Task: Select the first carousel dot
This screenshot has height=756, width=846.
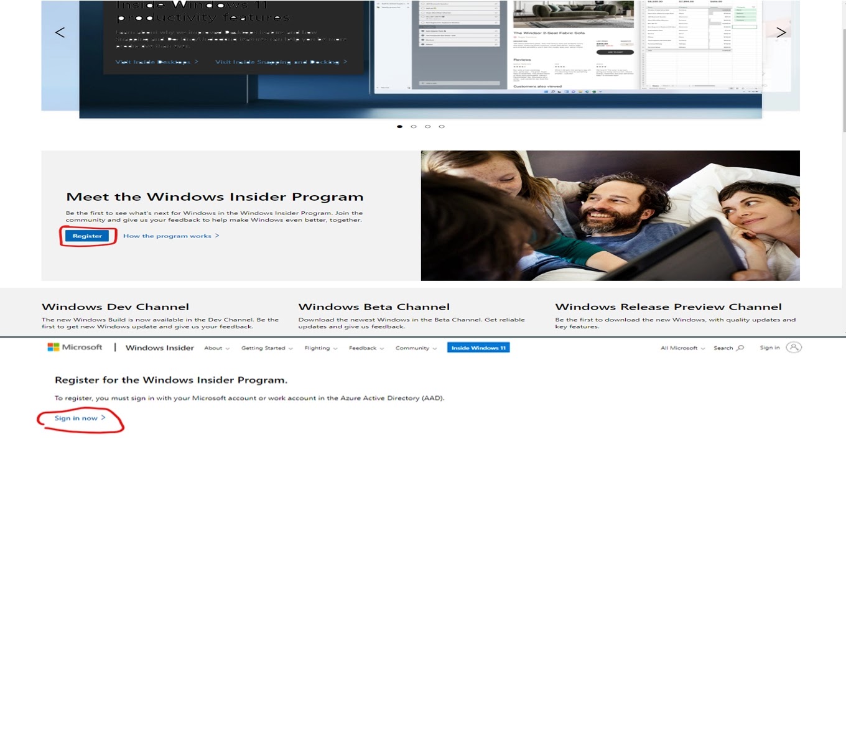Action: [x=399, y=126]
